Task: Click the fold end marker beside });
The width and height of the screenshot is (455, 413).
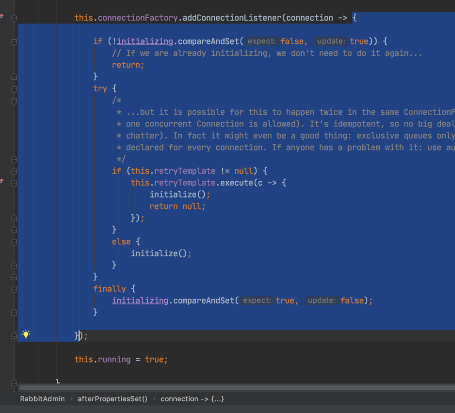Action: tap(14, 336)
